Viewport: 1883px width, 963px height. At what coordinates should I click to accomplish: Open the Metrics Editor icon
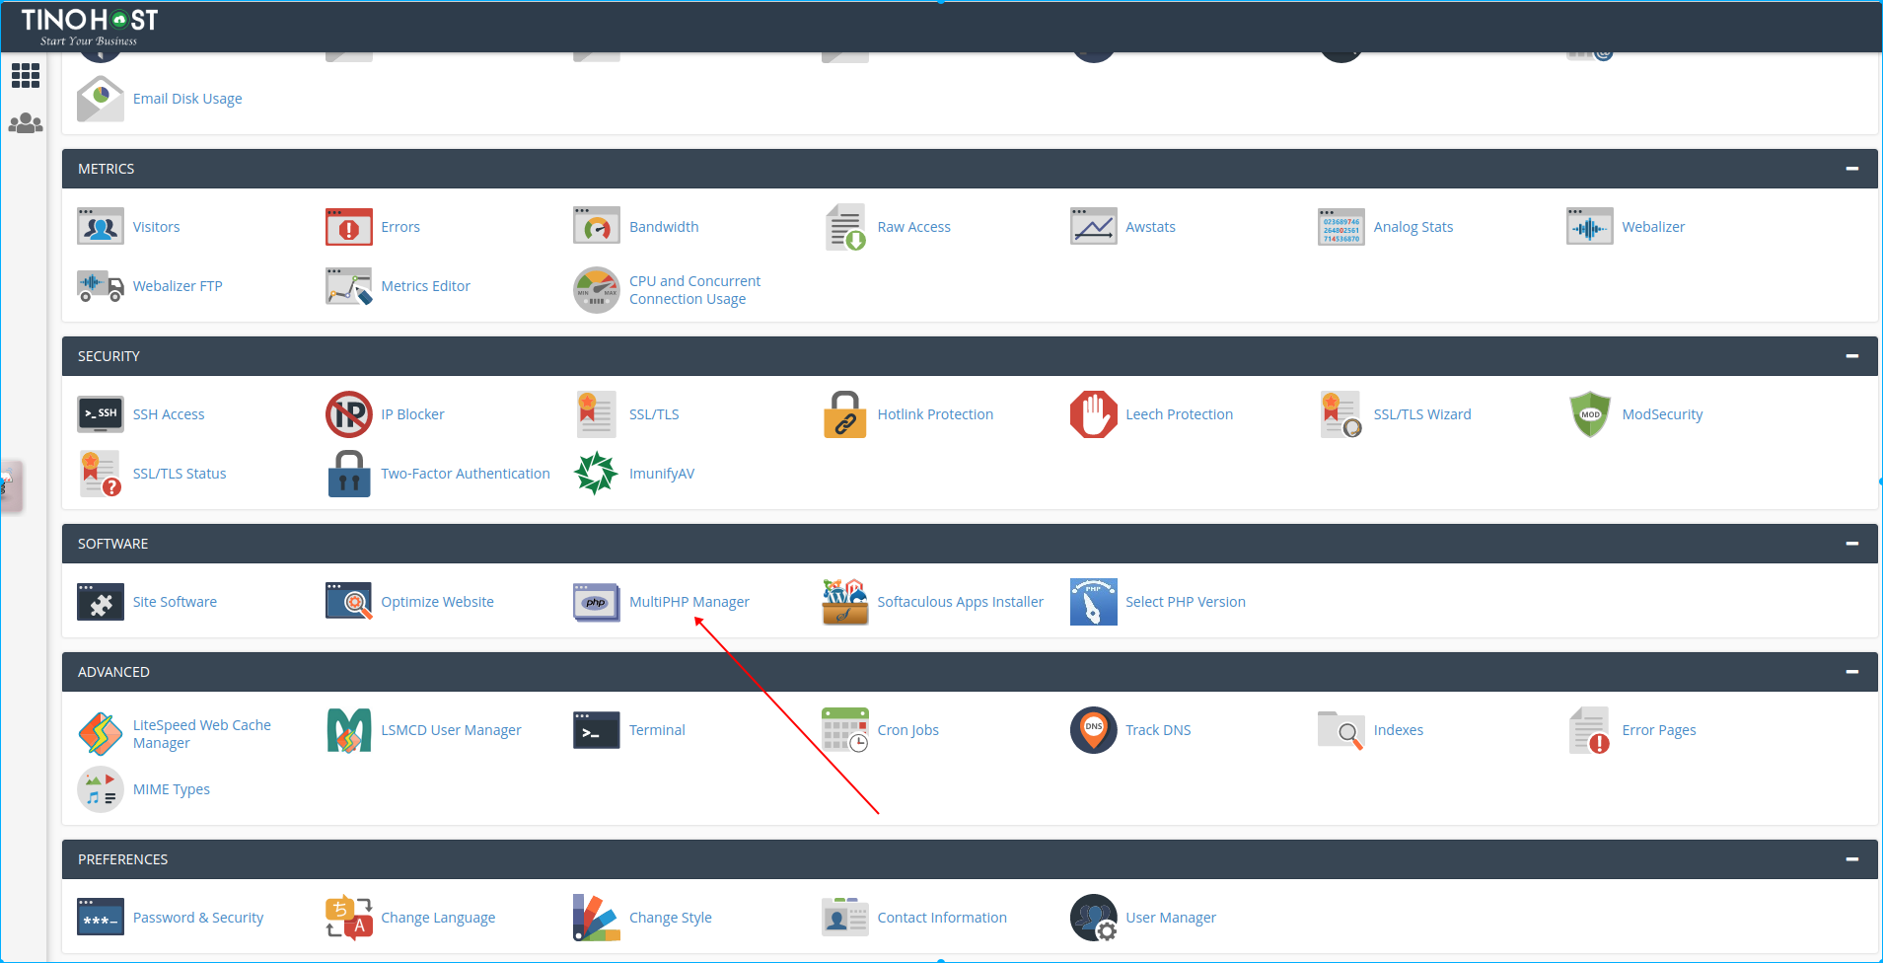click(x=349, y=286)
